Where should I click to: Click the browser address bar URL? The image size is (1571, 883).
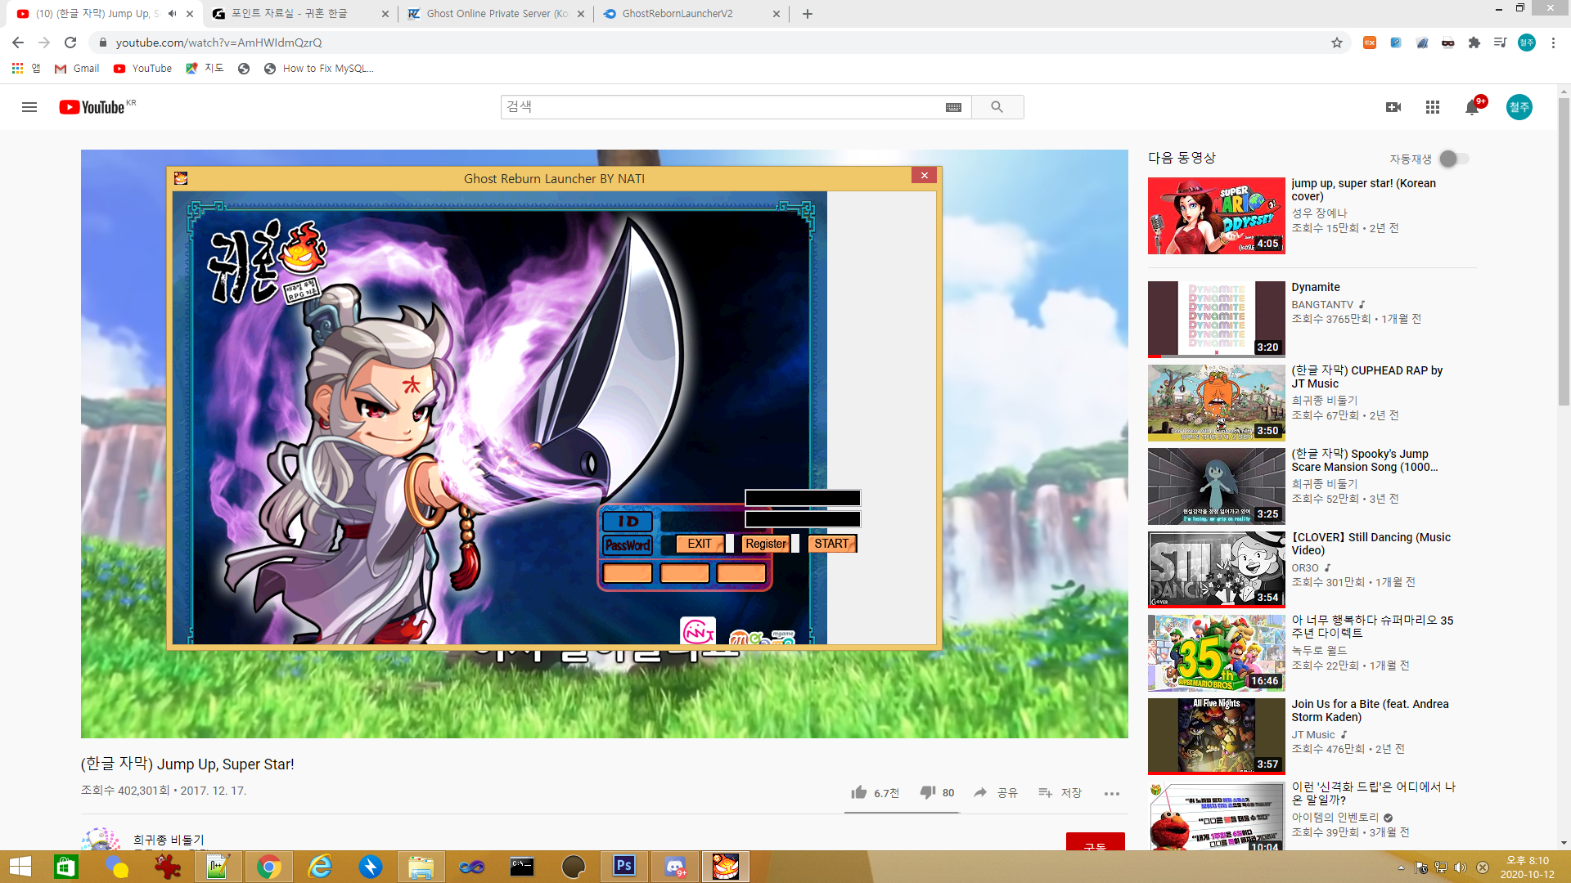pos(218,43)
